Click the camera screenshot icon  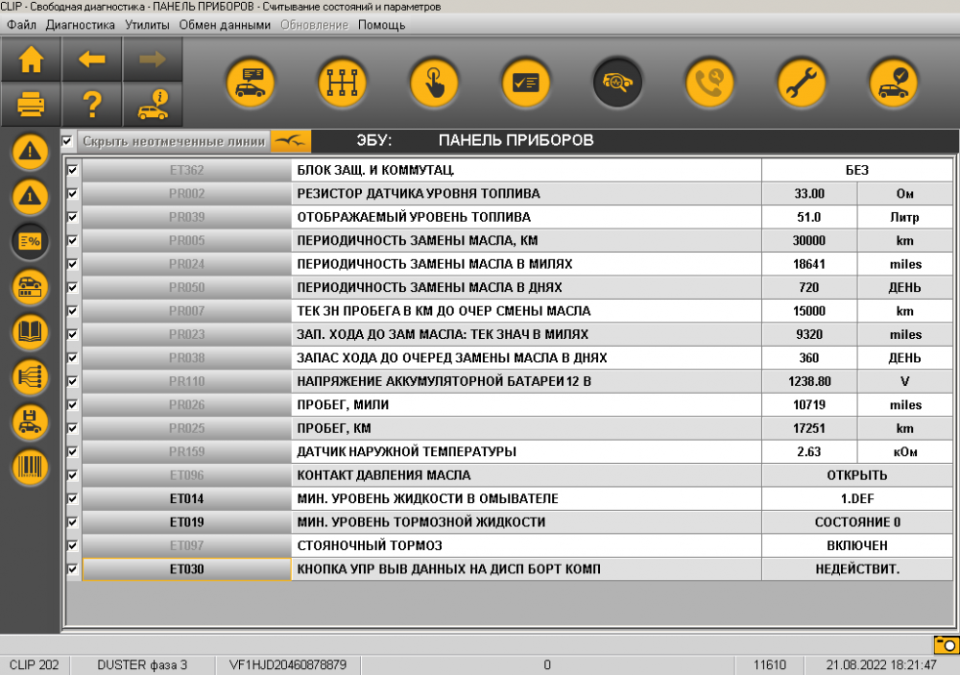[x=945, y=644]
